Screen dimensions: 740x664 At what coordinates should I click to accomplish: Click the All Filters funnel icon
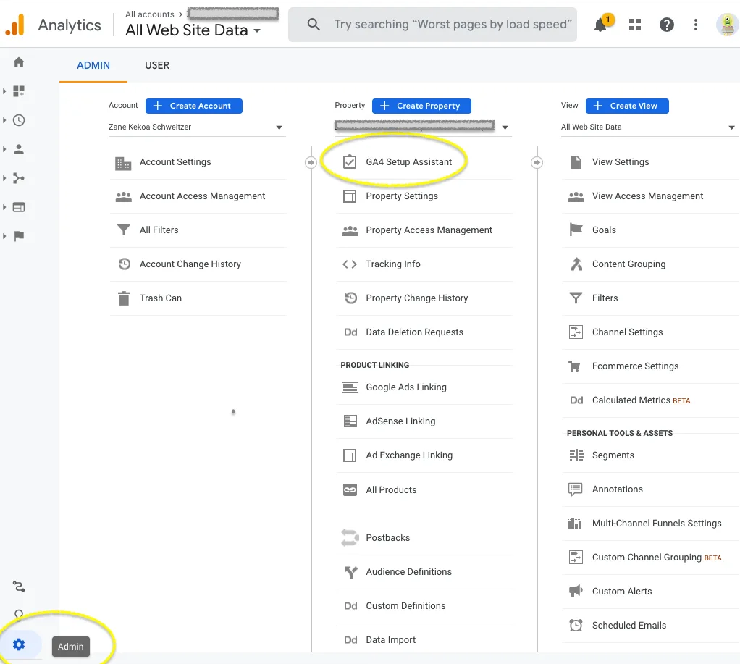(x=124, y=230)
